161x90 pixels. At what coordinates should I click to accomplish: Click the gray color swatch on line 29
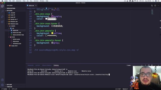52,43
